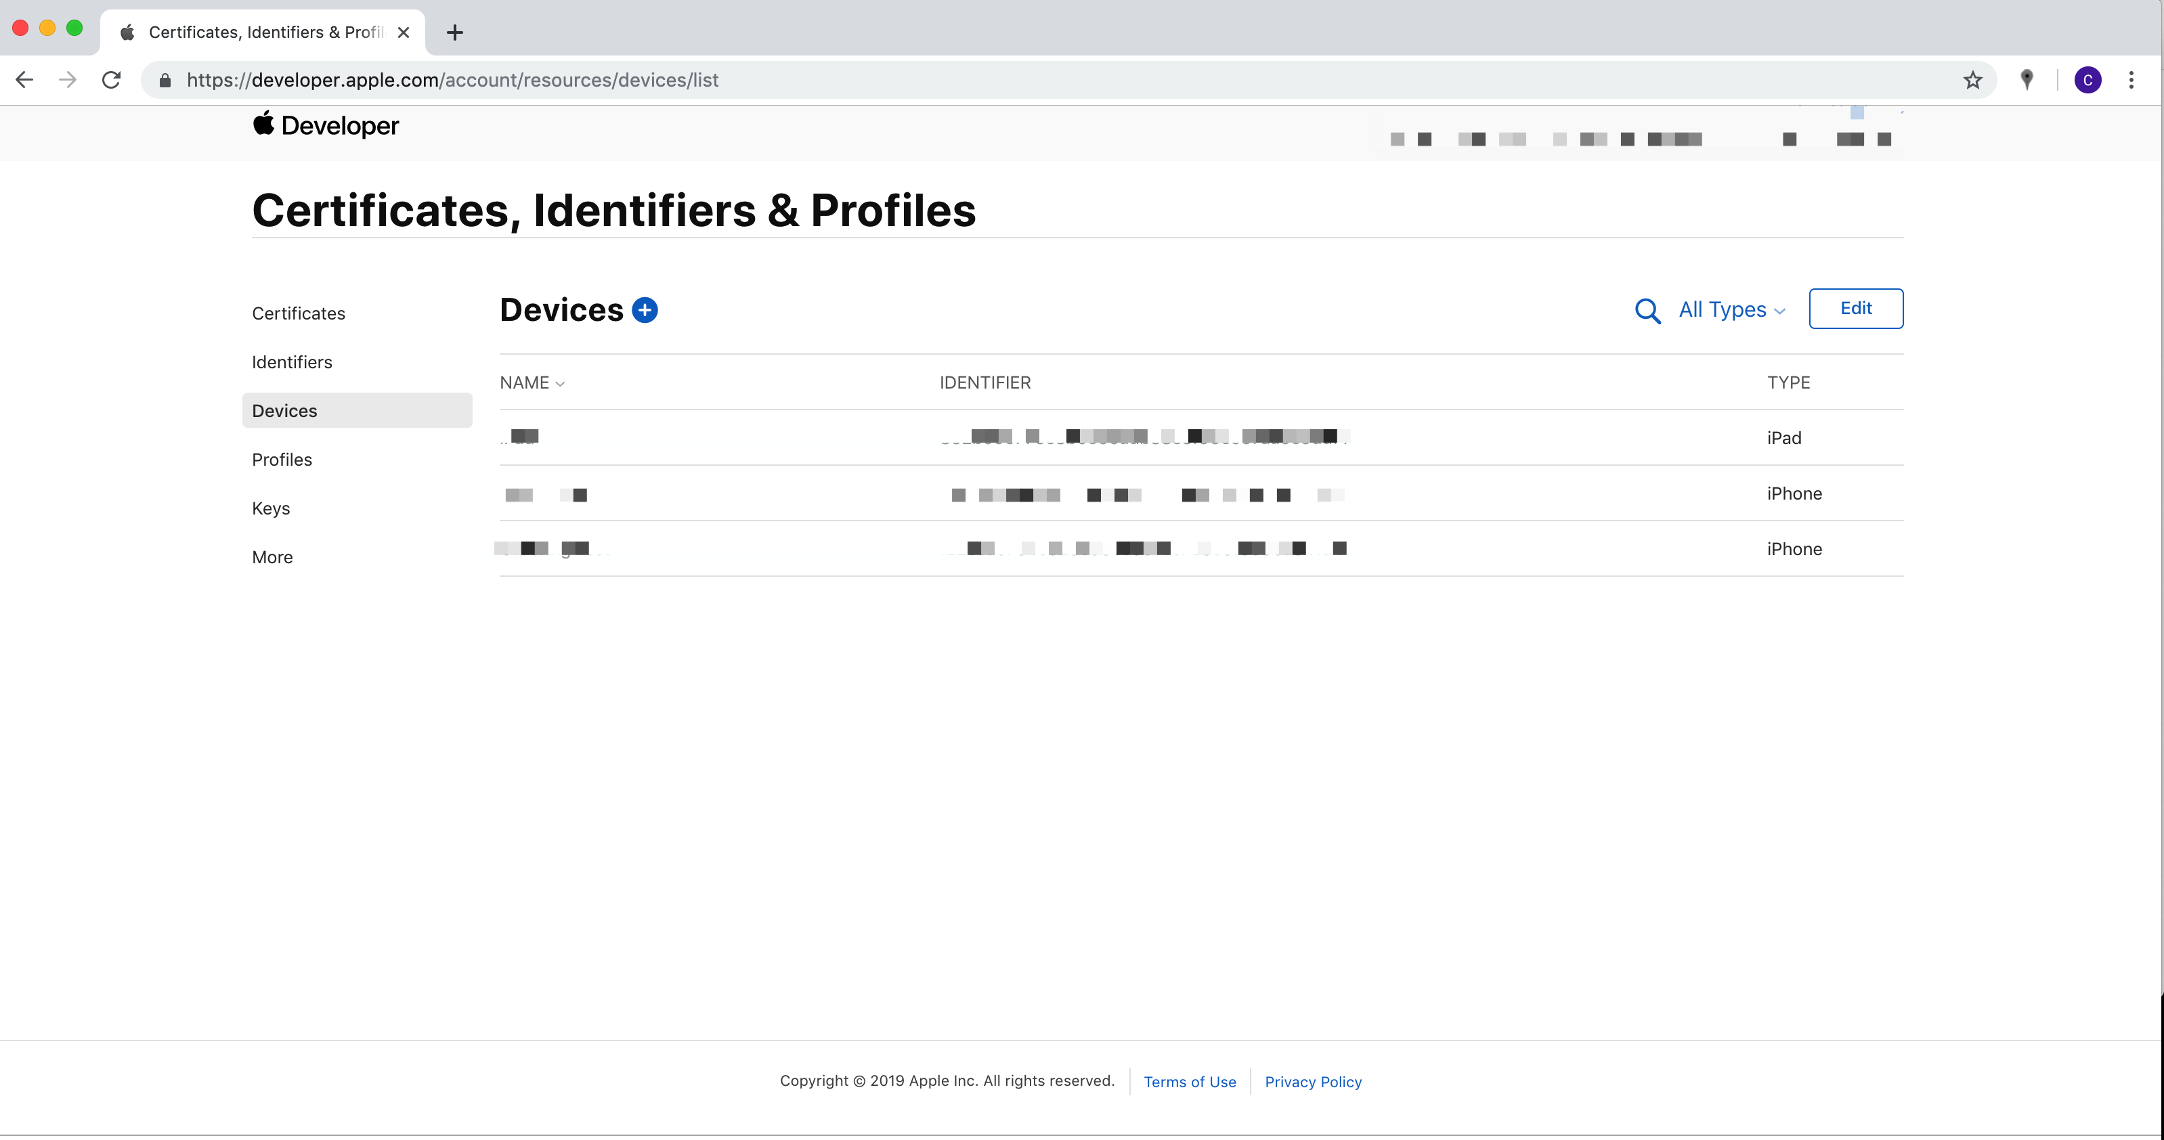Screen dimensions: 2164x1140
Task: Expand the All Types filter dropdown
Action: coord(1731,310)
